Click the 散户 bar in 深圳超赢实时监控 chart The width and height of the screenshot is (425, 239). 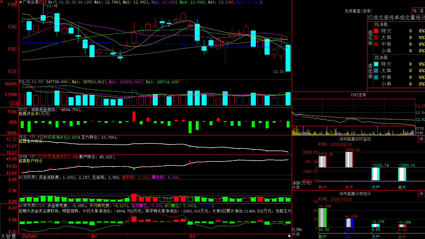click(x=322, y=162)
